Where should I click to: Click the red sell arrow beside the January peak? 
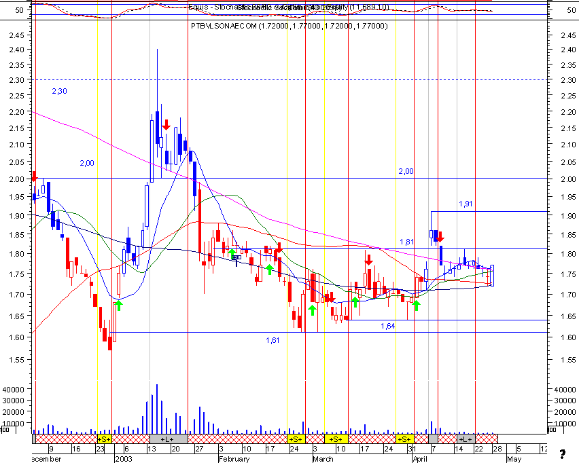click(166, 125)
